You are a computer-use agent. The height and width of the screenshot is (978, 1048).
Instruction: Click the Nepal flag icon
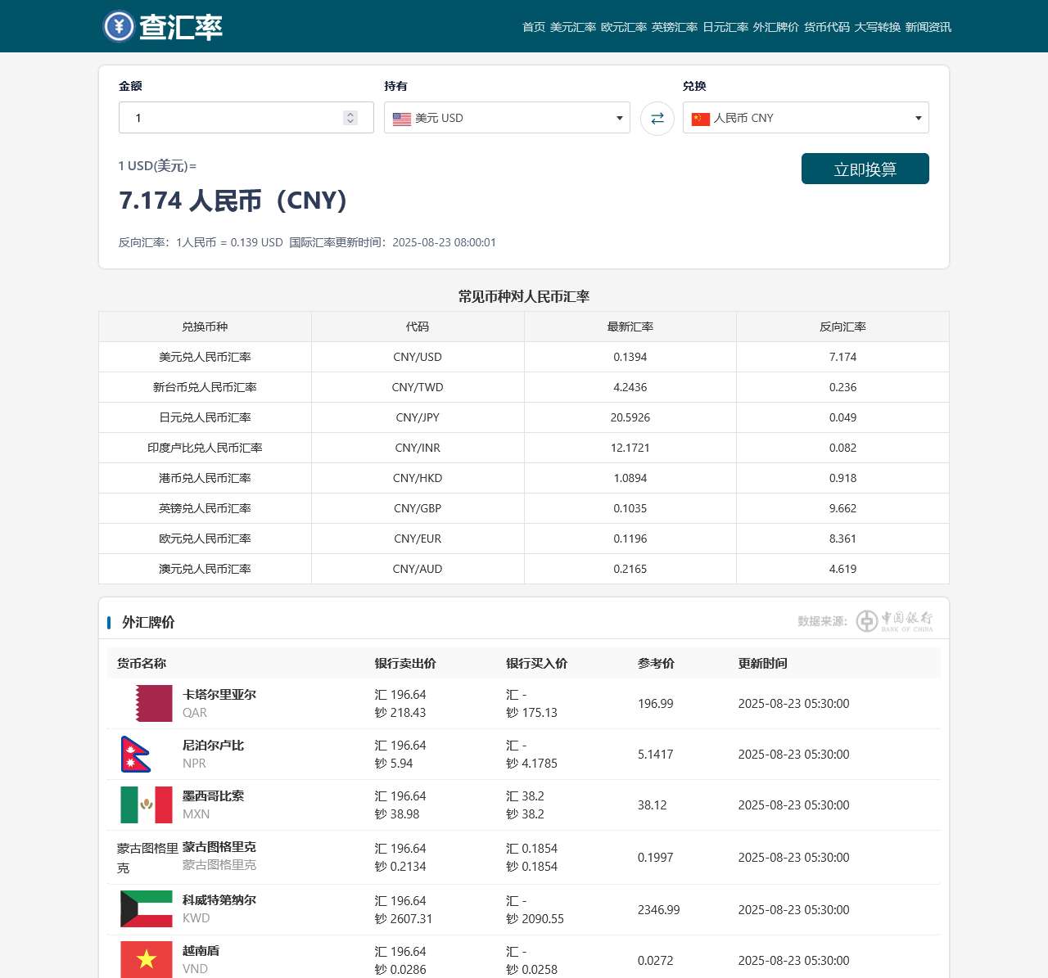pos(136,754)
